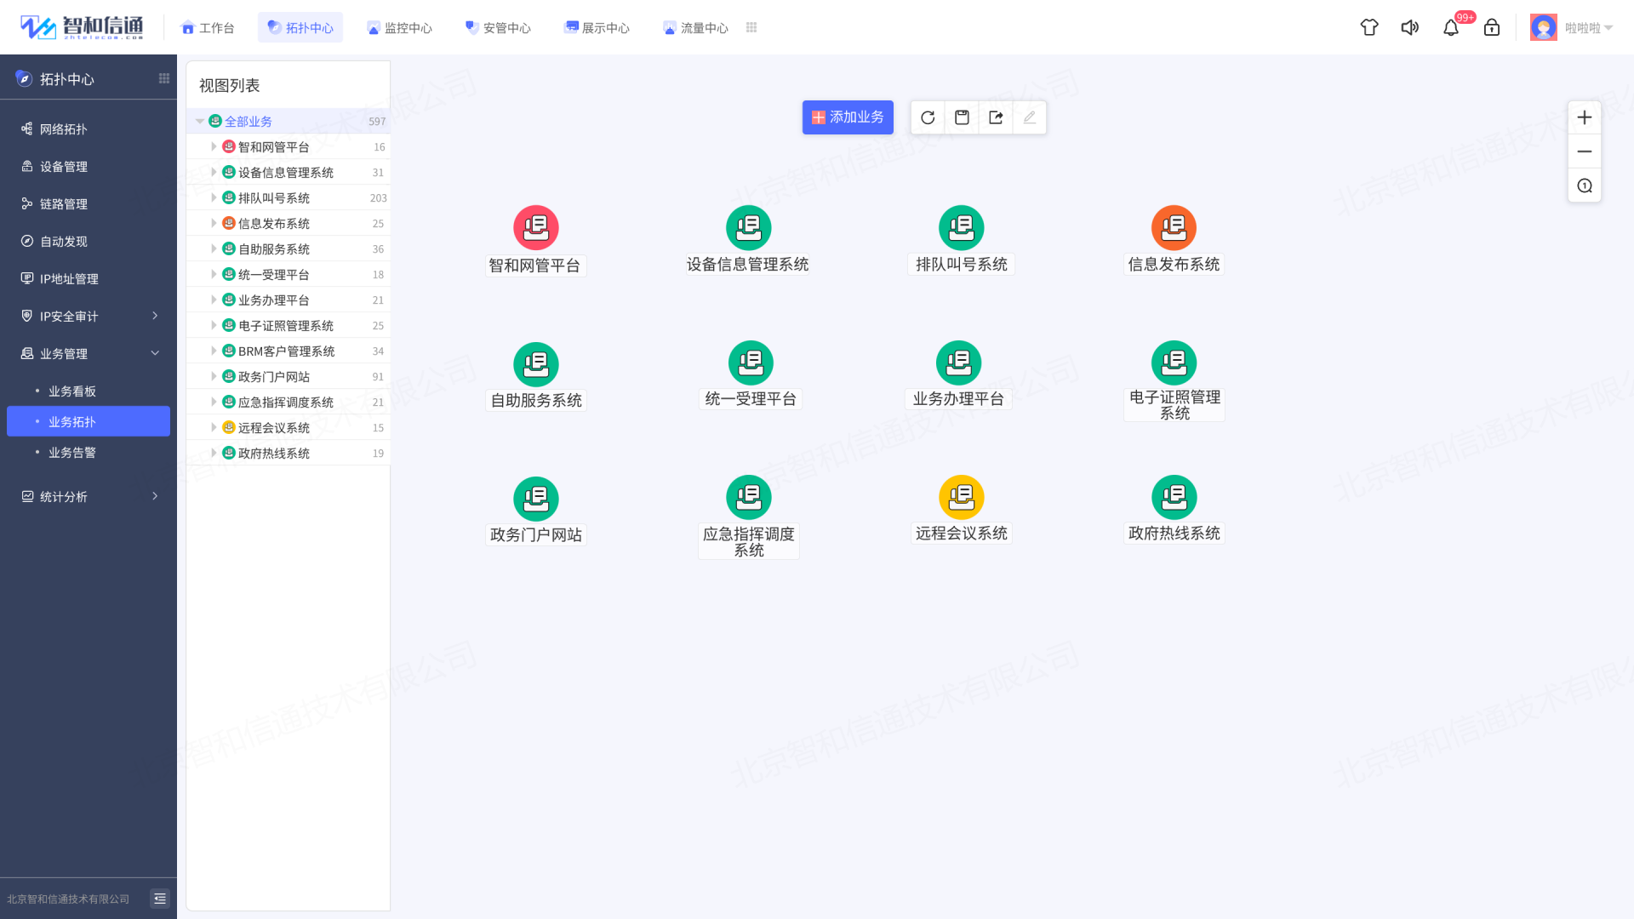This screenshot has width=1634, height=919.
Task: Open the notification bell with 99+ alerts
Action: point(1451,27)
